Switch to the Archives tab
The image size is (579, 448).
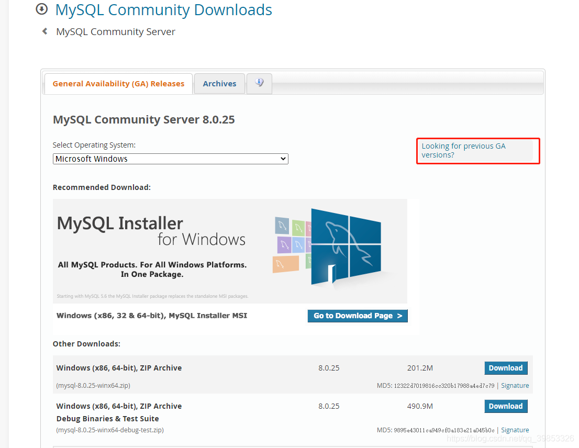click(x=219, y=84)
